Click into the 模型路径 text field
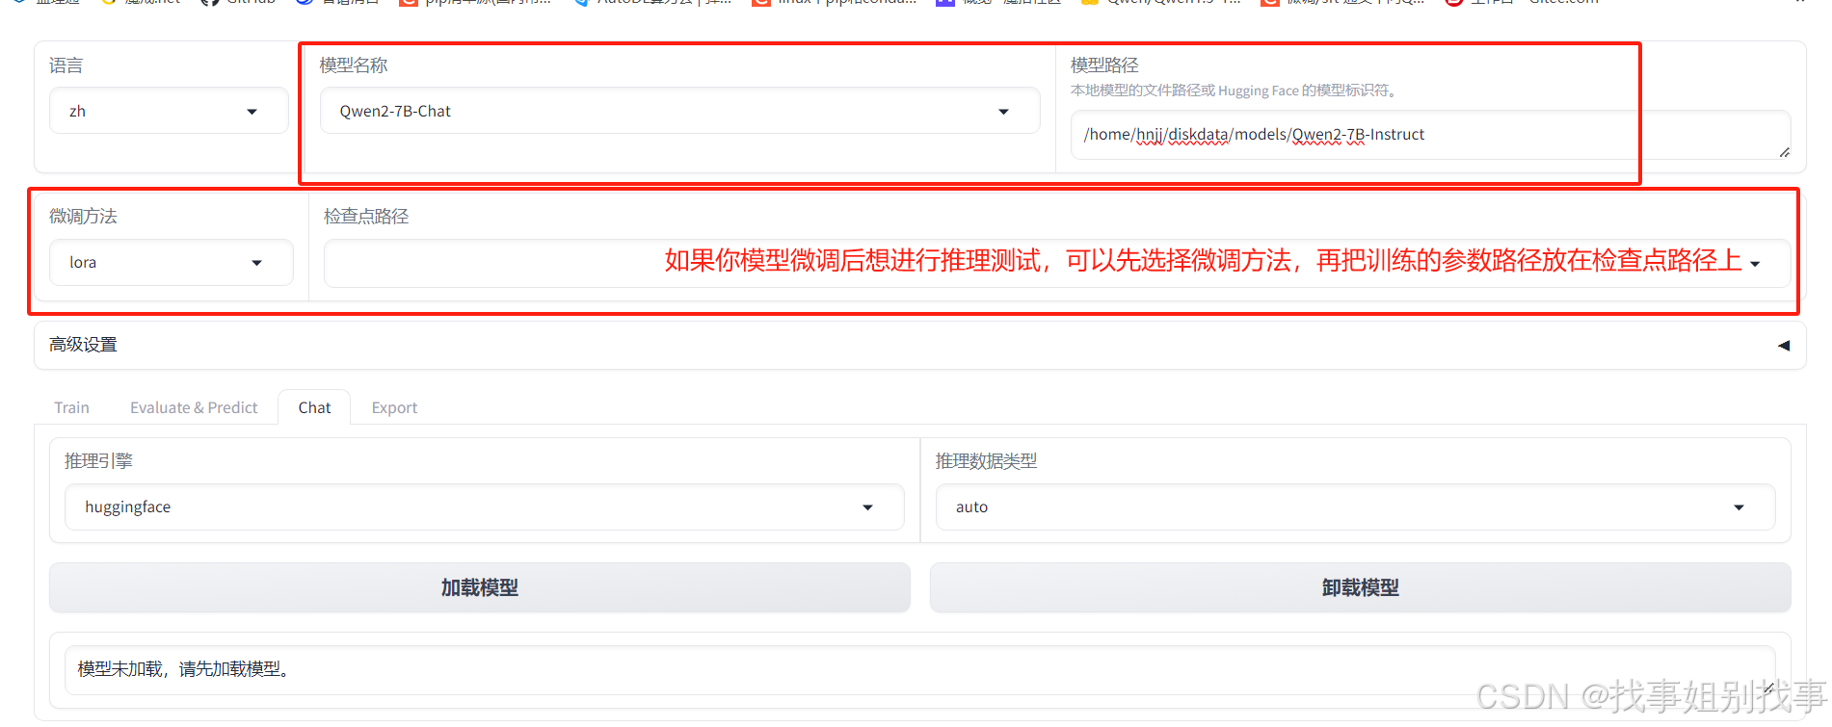 tap(1430, 135)
